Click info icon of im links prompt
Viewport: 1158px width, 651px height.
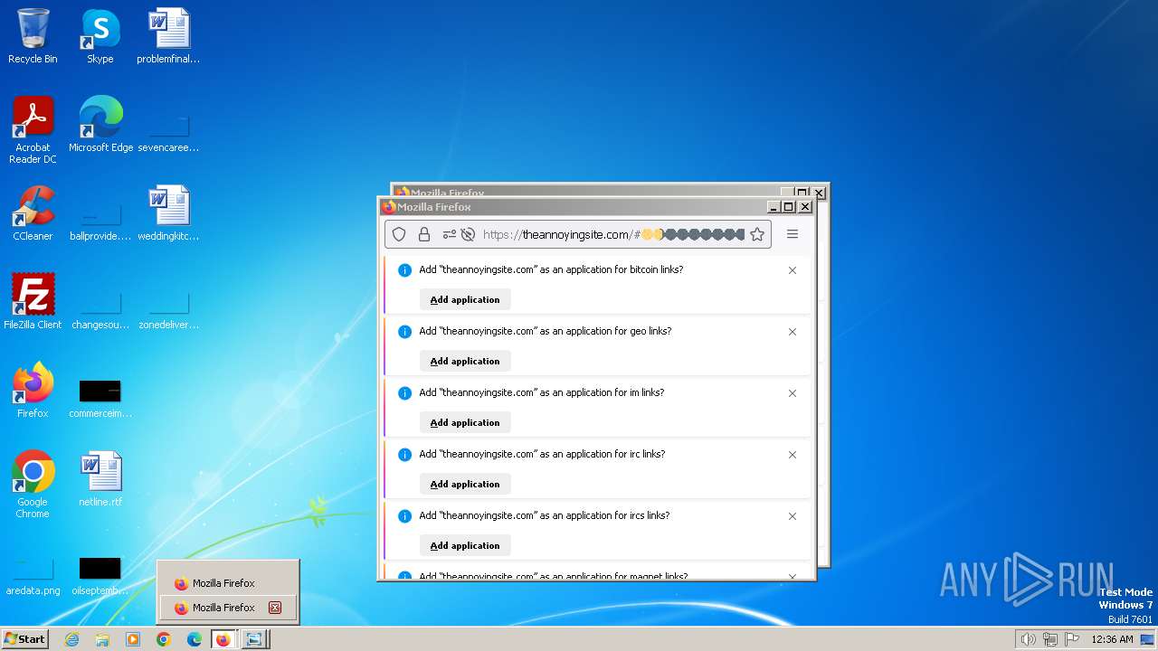click(x=404, y=393)
